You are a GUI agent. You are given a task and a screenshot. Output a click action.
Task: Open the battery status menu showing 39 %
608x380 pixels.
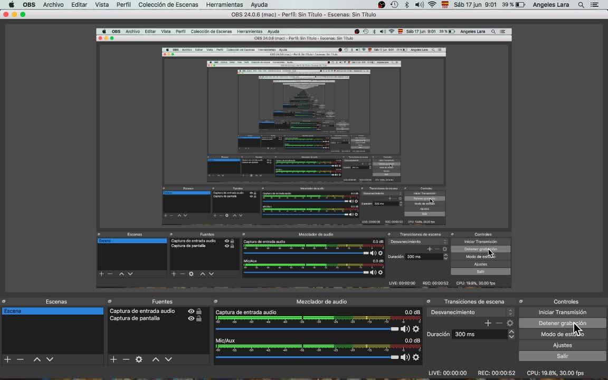pos(514,5)
